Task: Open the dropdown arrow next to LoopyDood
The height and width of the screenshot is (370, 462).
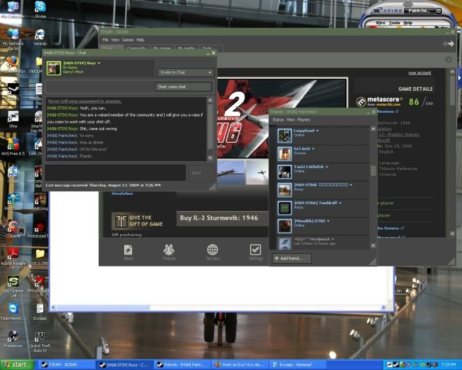Action: pyautogui.click(x=317, y=131)
